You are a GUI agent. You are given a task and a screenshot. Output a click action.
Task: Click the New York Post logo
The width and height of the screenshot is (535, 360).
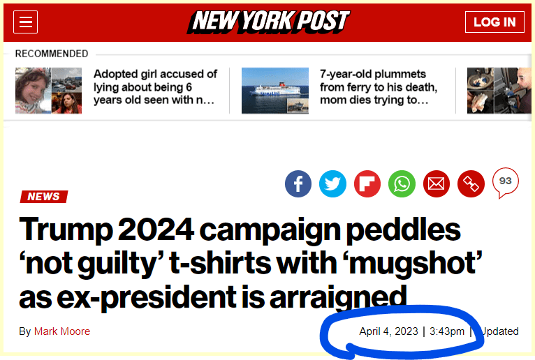tap(269, 22)
